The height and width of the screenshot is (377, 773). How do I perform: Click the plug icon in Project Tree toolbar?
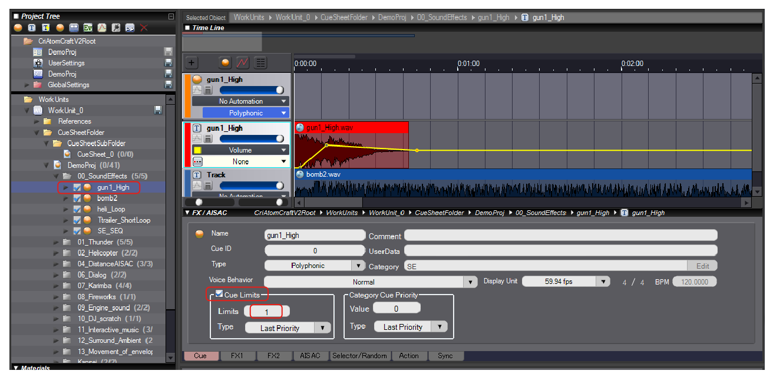point(116,28)
